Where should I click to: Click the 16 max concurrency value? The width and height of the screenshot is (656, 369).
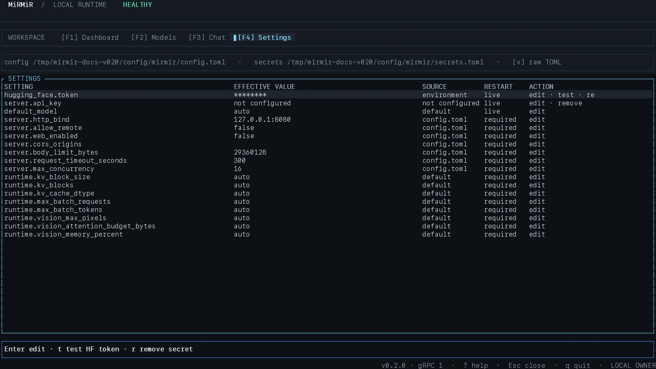(238, 169)
